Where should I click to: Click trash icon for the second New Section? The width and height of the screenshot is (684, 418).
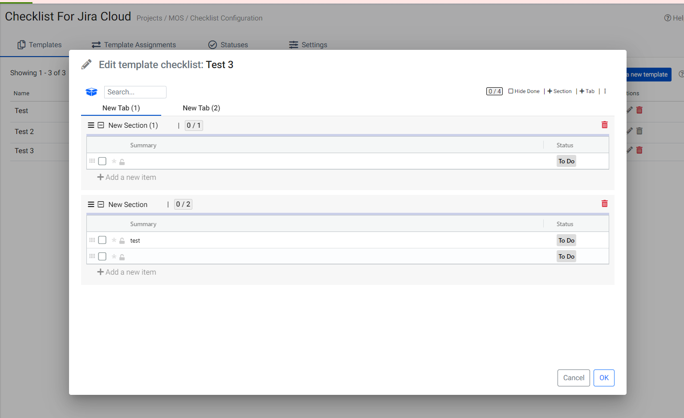click(x=604, y=204)
